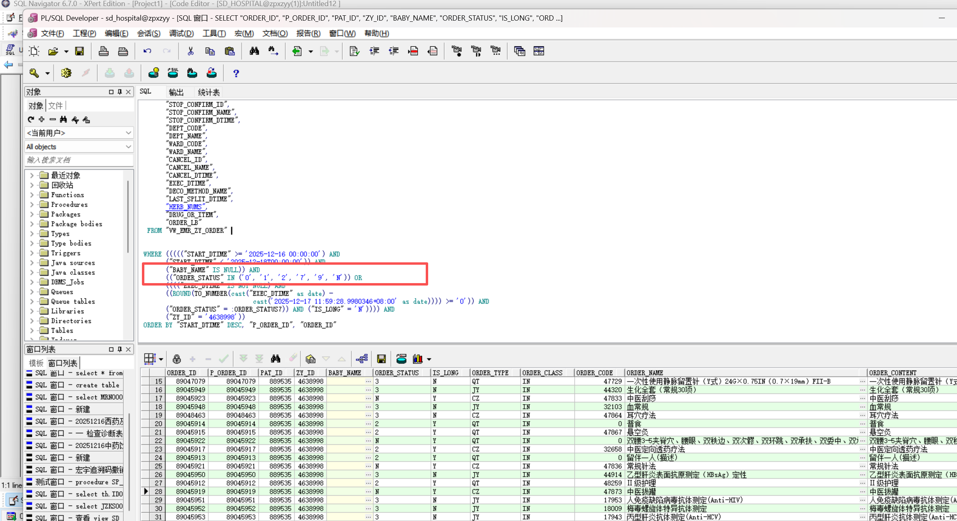Image resolution: width=957 pixels, height=521 pixels.
Task: Click the Execute gear icon
Action: click(66, 73)
